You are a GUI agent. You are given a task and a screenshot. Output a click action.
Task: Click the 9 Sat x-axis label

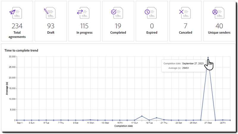coord(76,123)
